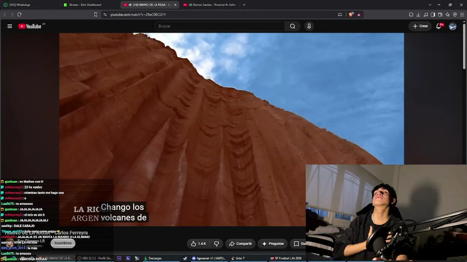Click the Preguntar button
Screen dimensions: 467x262
[x=273, y=243]
